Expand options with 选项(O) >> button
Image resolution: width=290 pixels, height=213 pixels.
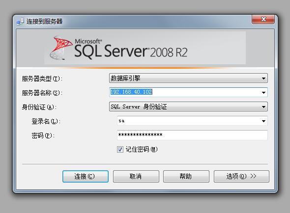[241, 176]
